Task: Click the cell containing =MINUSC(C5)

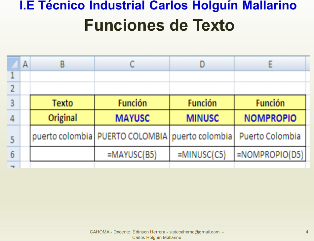Action: [x=202, y=155]
